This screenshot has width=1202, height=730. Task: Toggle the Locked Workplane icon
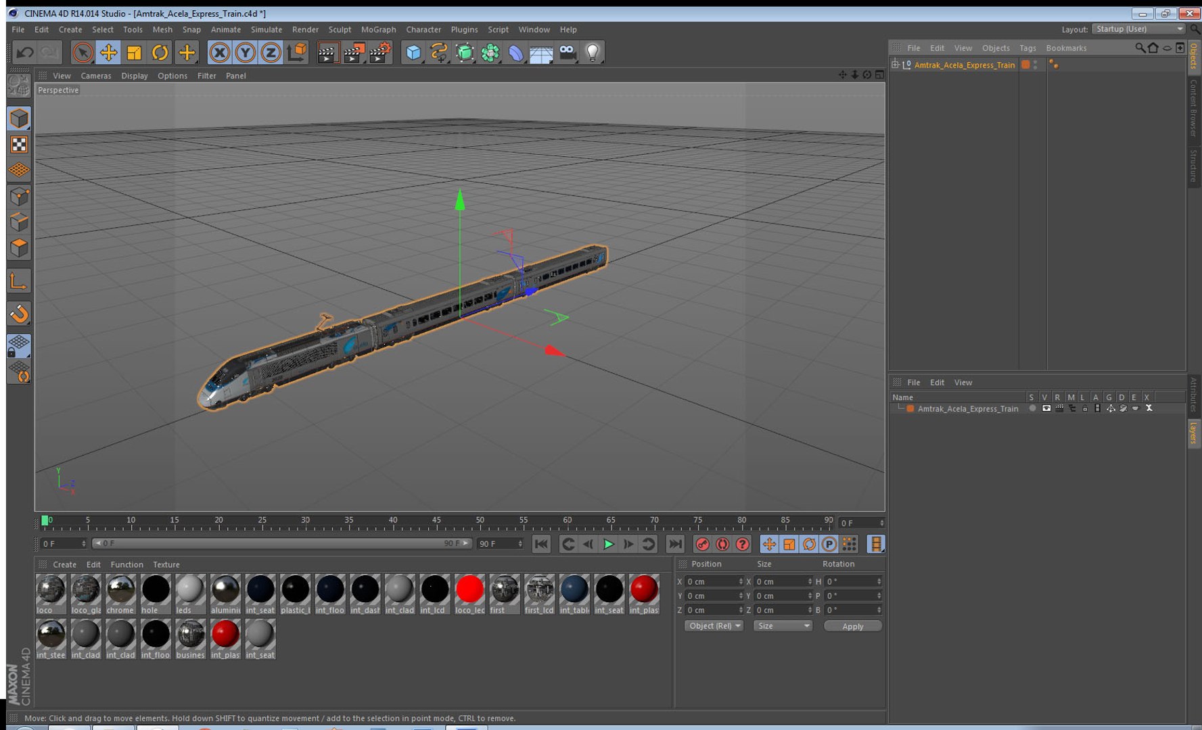coord(19,345)
